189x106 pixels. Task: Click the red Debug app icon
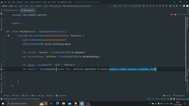point(154,6)
